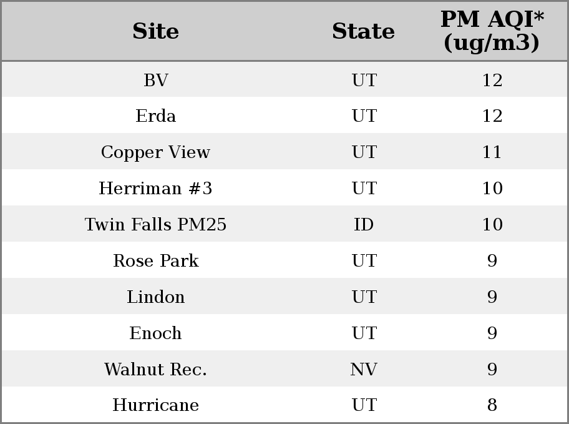The image size is (569, 424).
Task: Select the AQI value 11 for Copper View
Action: 492,152
